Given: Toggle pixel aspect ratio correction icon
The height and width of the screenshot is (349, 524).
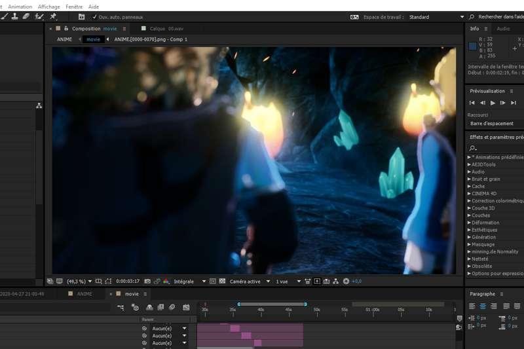Looking at the screenshot, I should point(308,282).
